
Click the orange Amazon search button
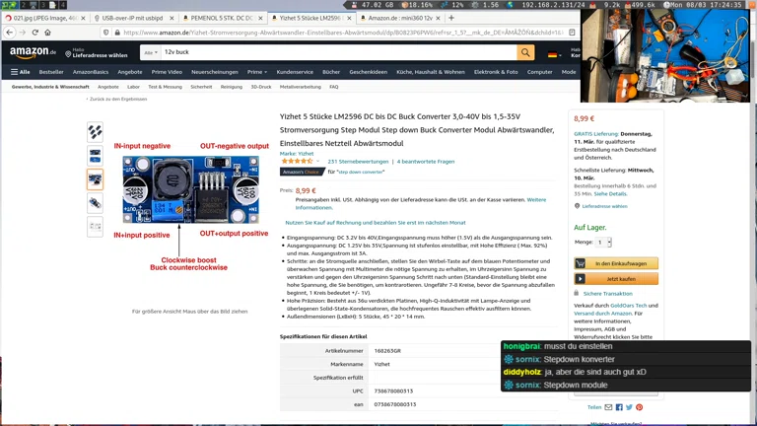point(525,52)
